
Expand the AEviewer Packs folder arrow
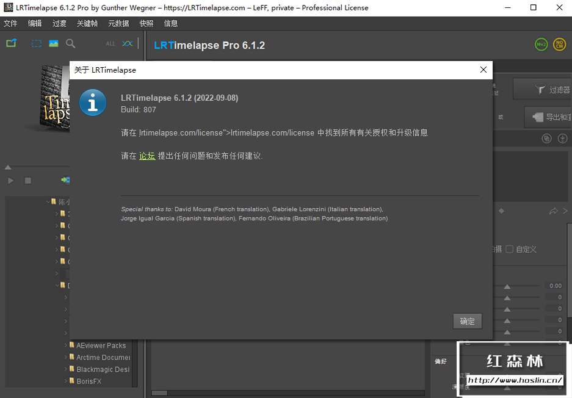point(66,345)
